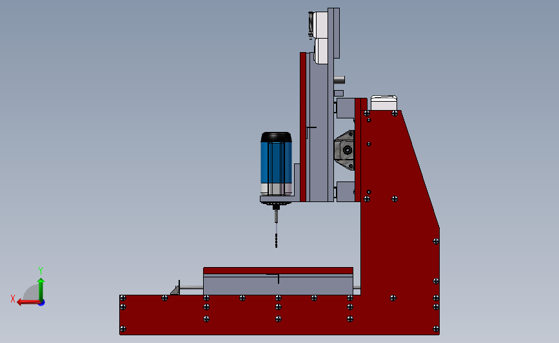
Task: Click the red X axis arrow of the triad
Action: coord(28,302)
